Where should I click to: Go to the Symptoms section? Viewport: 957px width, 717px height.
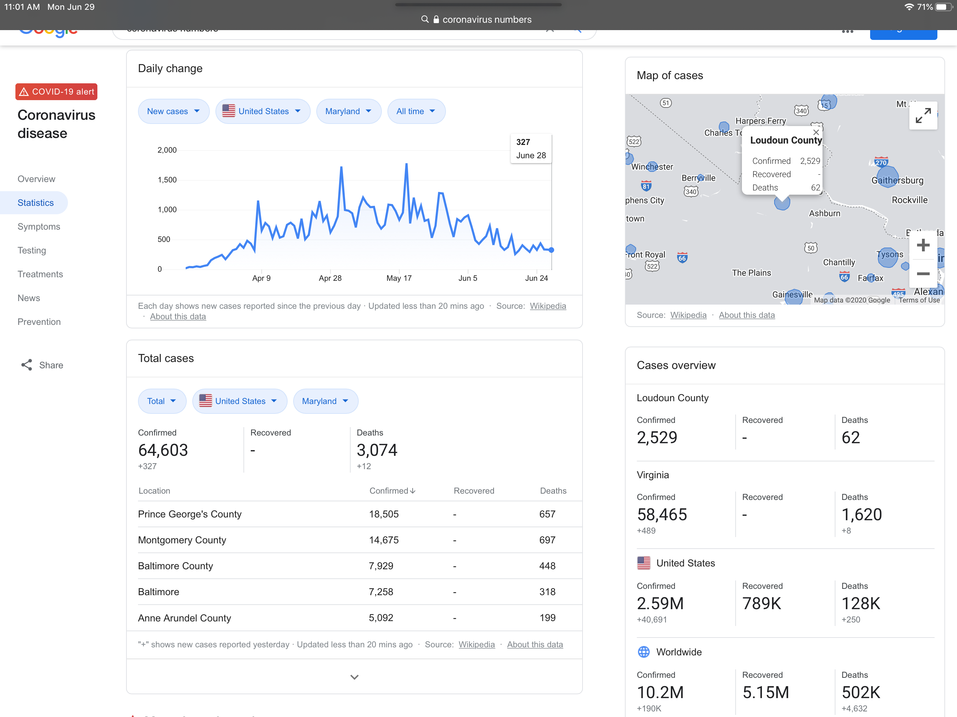(x=39, y=227)
